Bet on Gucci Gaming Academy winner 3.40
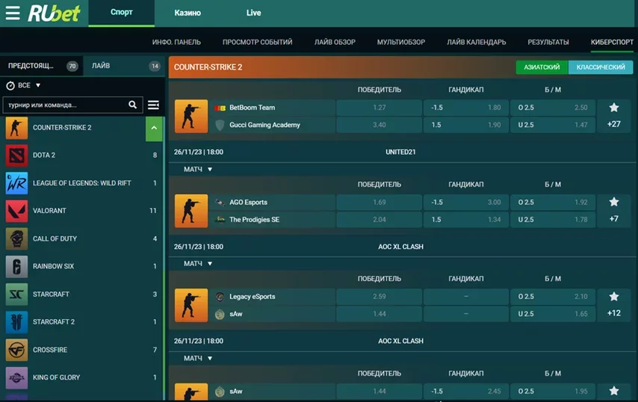This screenshot has height=402, width=638. click(x=379, y=125)
